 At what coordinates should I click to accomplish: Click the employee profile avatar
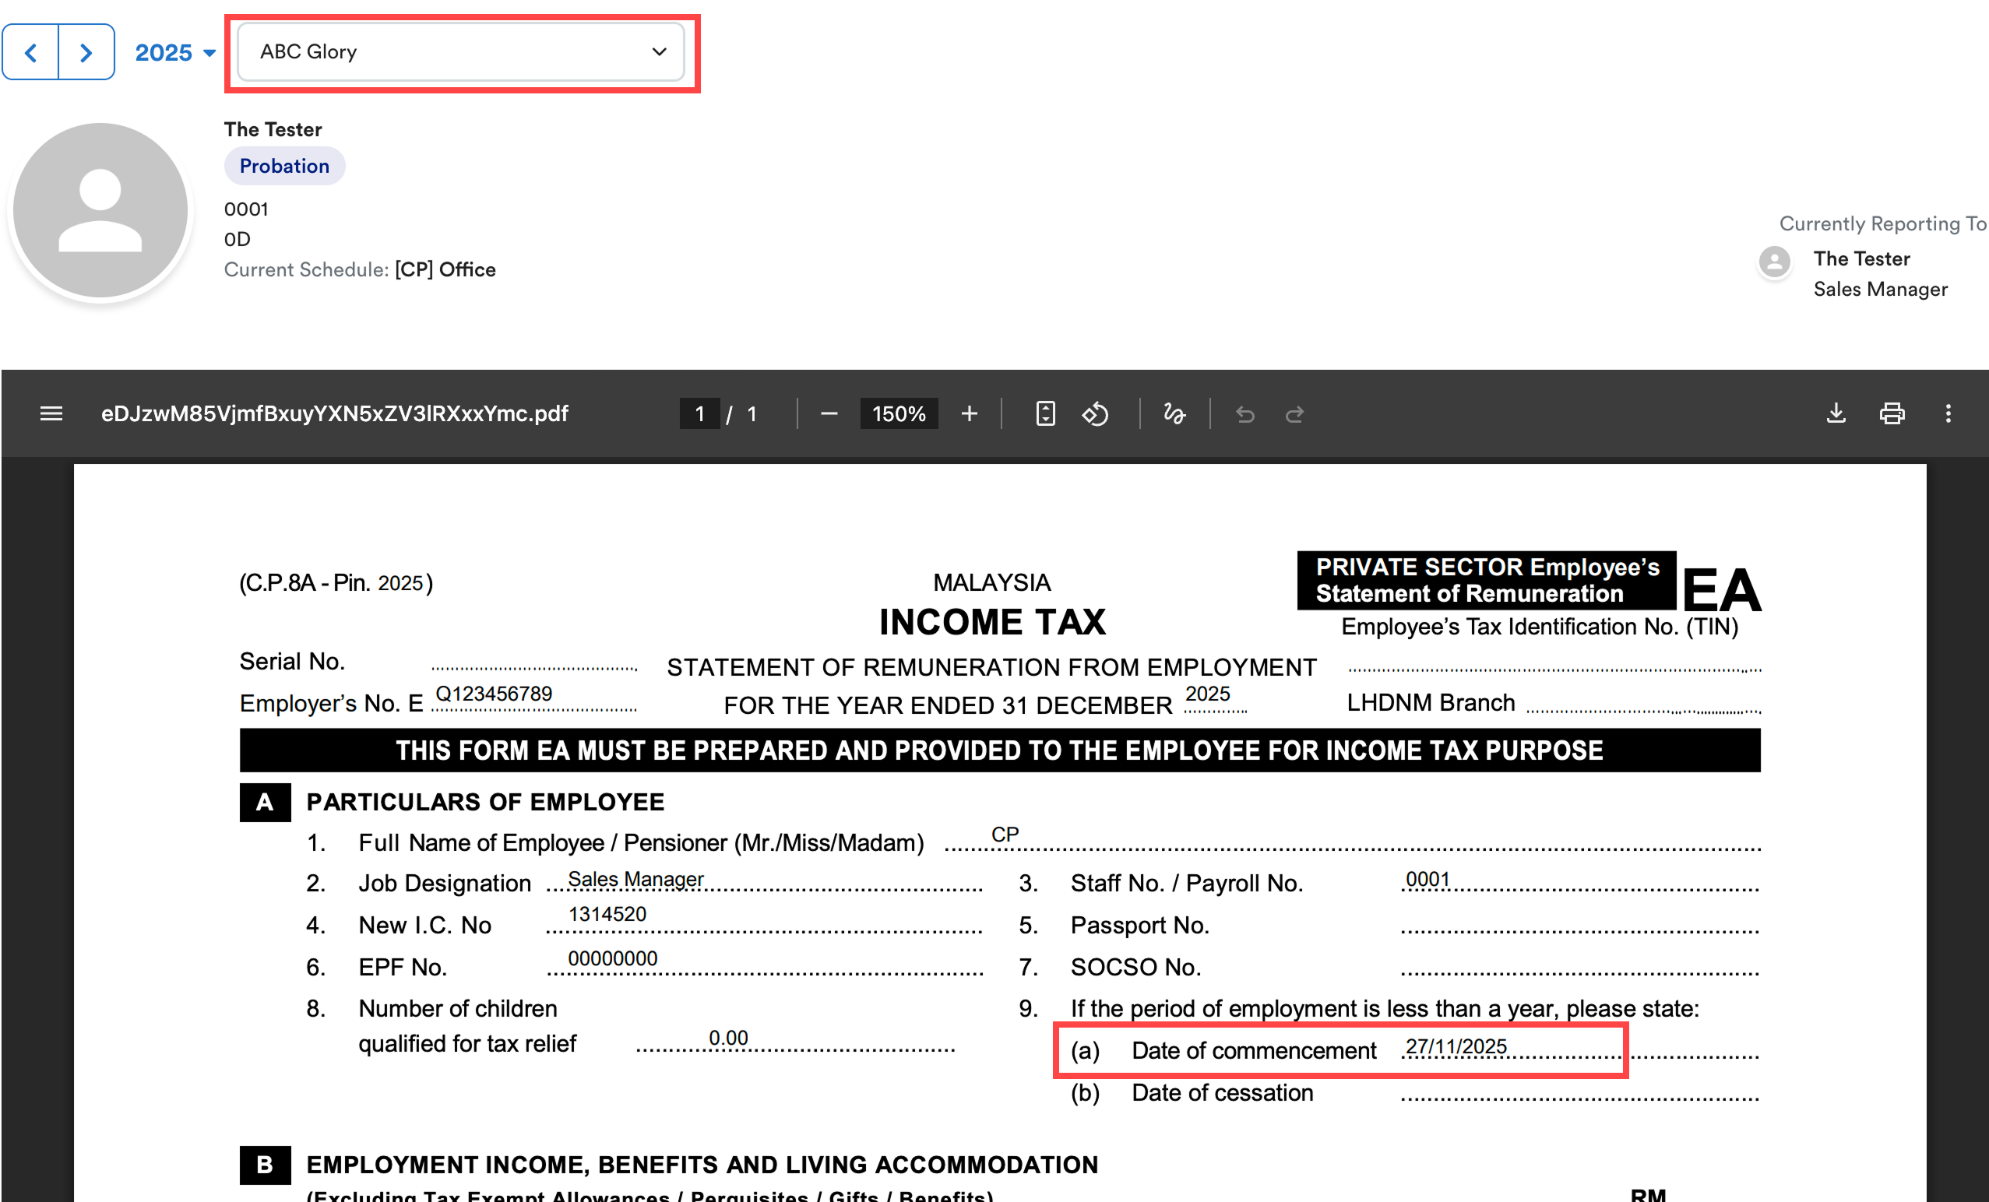coord(101,210)
